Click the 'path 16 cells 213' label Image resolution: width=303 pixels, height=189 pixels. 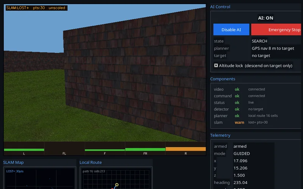(x=94, y=171)
